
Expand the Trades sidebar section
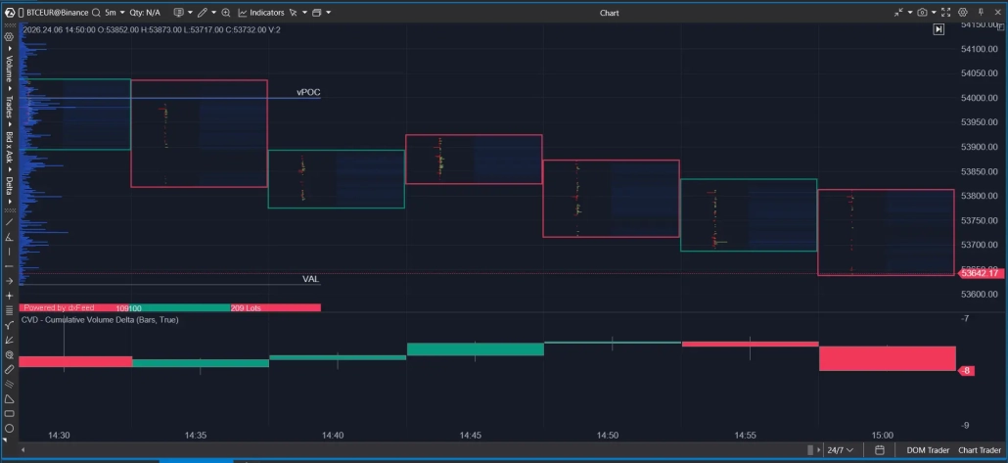point(10,110)
